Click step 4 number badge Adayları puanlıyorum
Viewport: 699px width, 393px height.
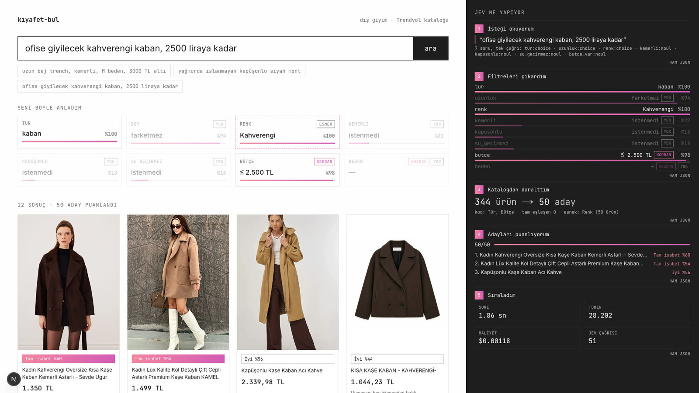point(479,234)
